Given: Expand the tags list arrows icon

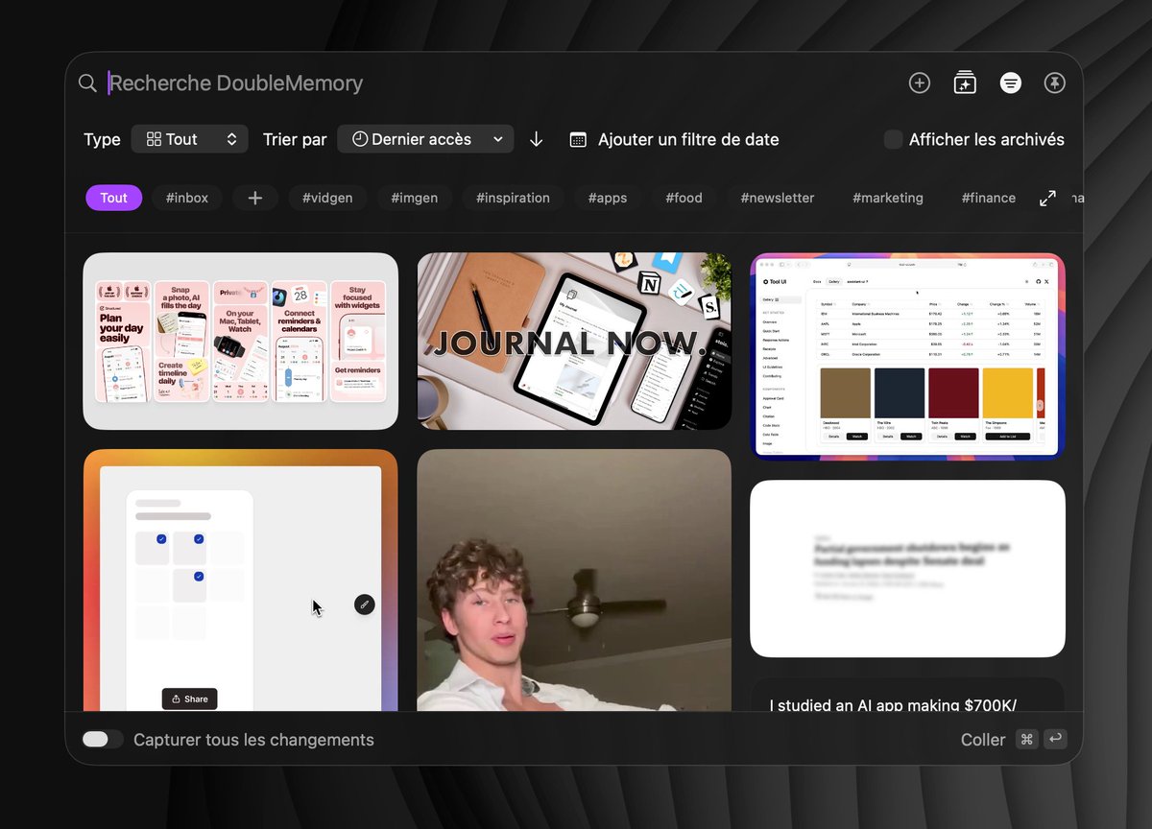Looking at the screenshot, I should click(1047, 198).
